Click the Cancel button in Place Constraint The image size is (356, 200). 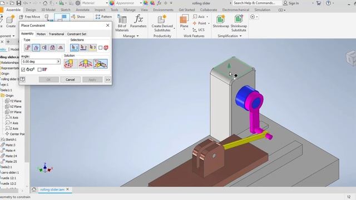click(x=70, y=79)
